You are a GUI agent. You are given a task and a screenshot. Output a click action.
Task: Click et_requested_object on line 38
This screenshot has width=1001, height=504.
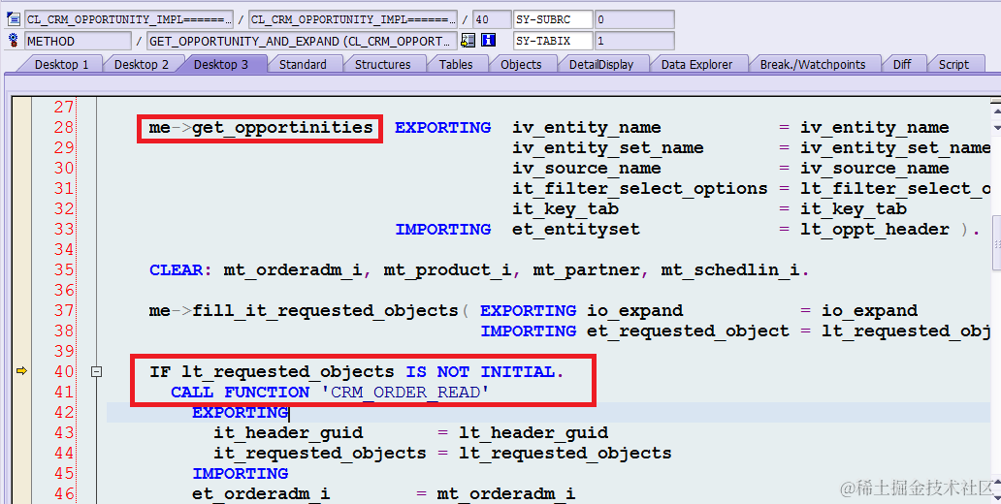[688, 331]
